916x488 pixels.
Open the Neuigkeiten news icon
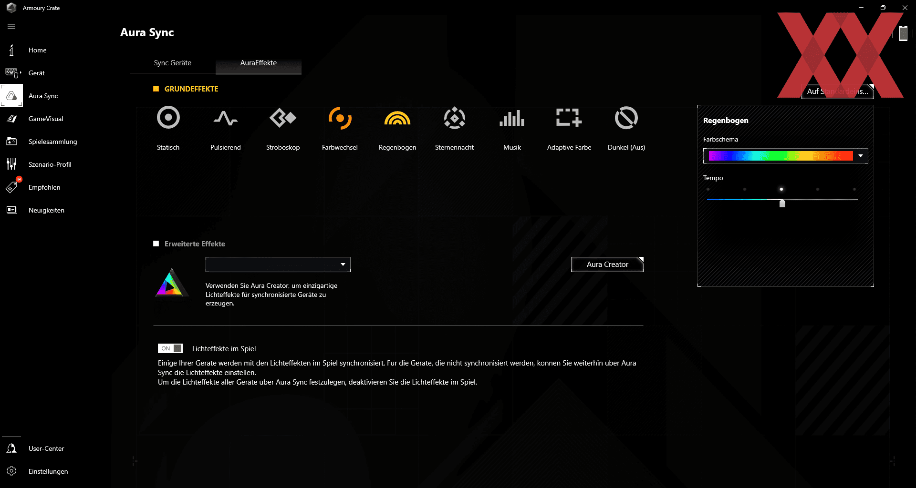click(x=11, y=210)
